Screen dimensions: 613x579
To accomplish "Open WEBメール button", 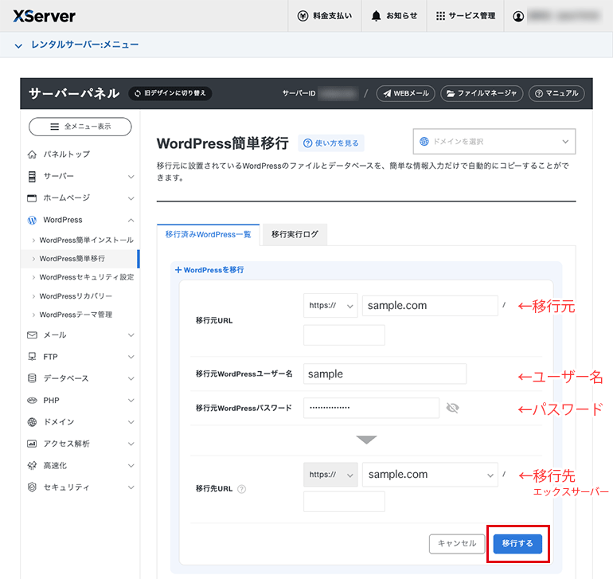I will click(x=405, y=93).
